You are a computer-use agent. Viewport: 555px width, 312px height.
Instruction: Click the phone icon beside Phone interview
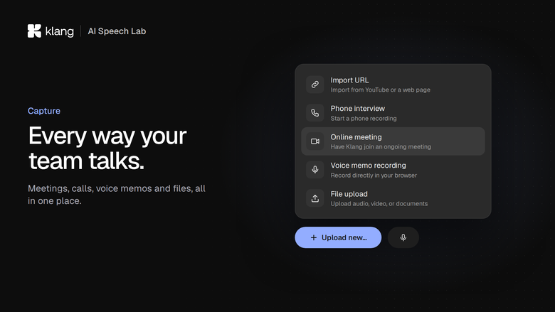pyautogui.click(x=315, y=113)
